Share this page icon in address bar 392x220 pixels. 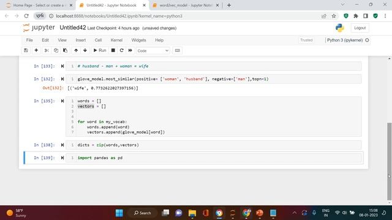[324, 16]
